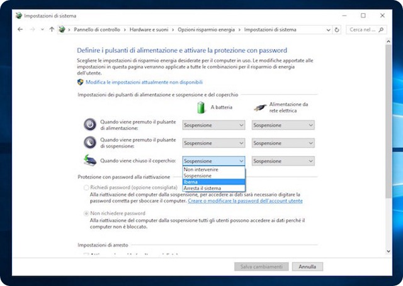
Task: Open battery dropdown for pulsante di sospensione
Action: (213, 143)
